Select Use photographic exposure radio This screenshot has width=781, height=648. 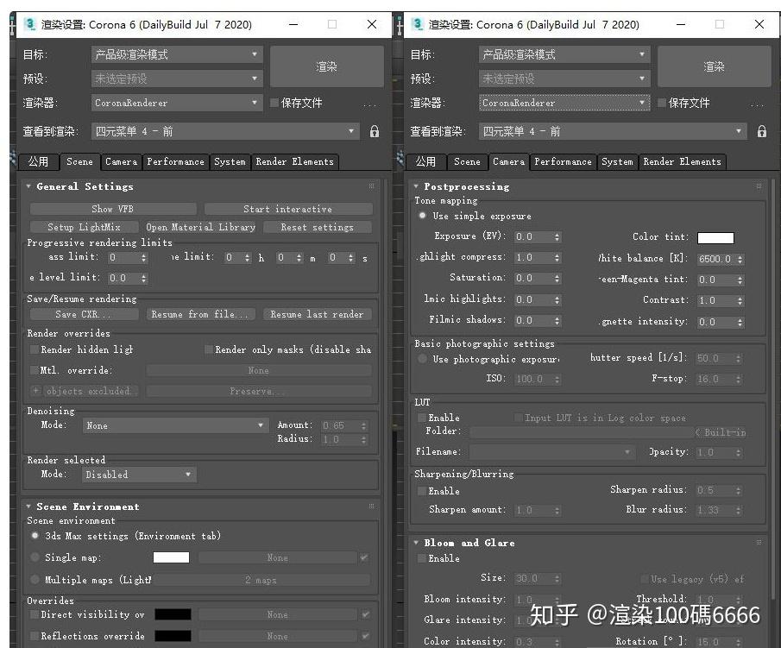coord(422,359)
